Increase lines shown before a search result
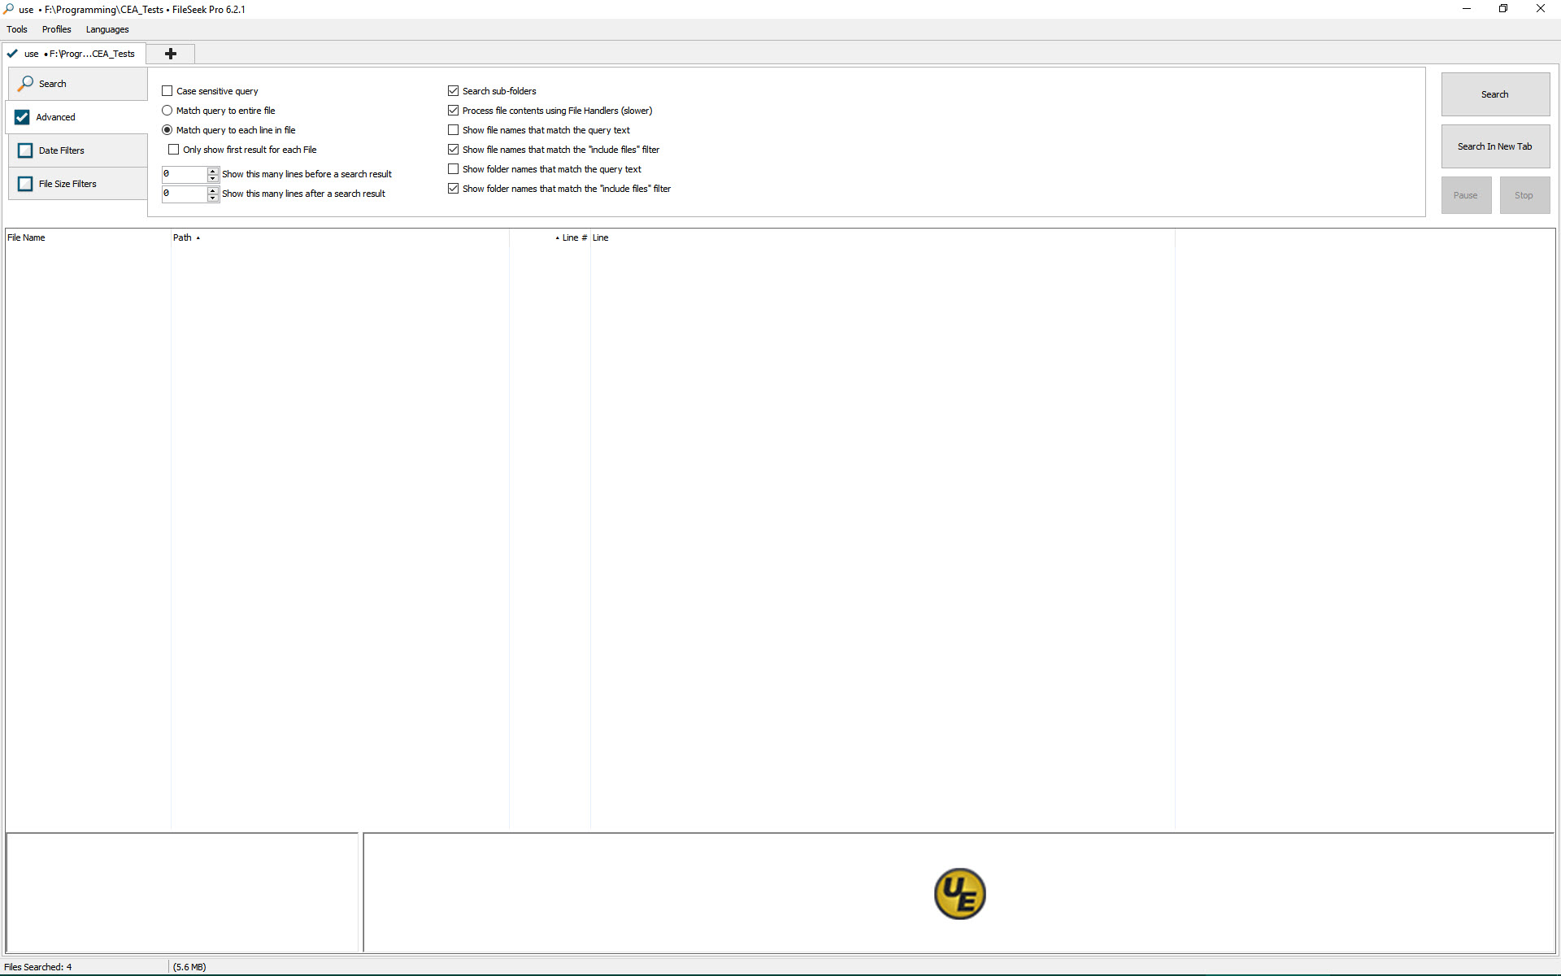The width and height of the screenshot is (1561, 976). (x=213, y=171)
